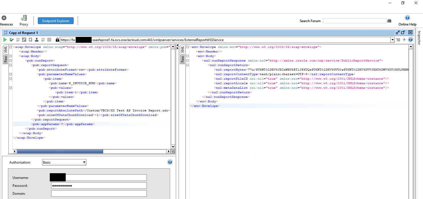Collapse the pub:reportRequest node

click(11, 65)
